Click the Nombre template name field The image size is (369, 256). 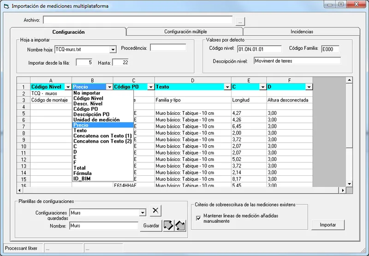(x=104, y=226)
